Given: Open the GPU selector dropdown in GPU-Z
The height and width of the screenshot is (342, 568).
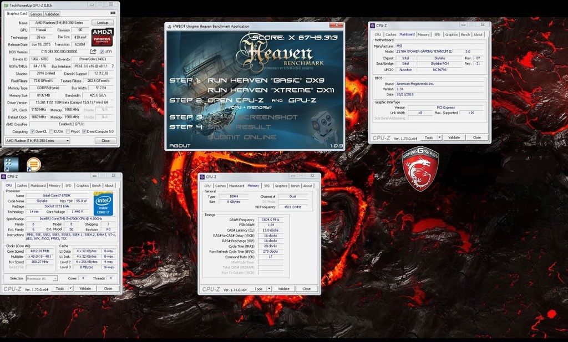Looking at the screenshot, I should click(x=38, y=141).
